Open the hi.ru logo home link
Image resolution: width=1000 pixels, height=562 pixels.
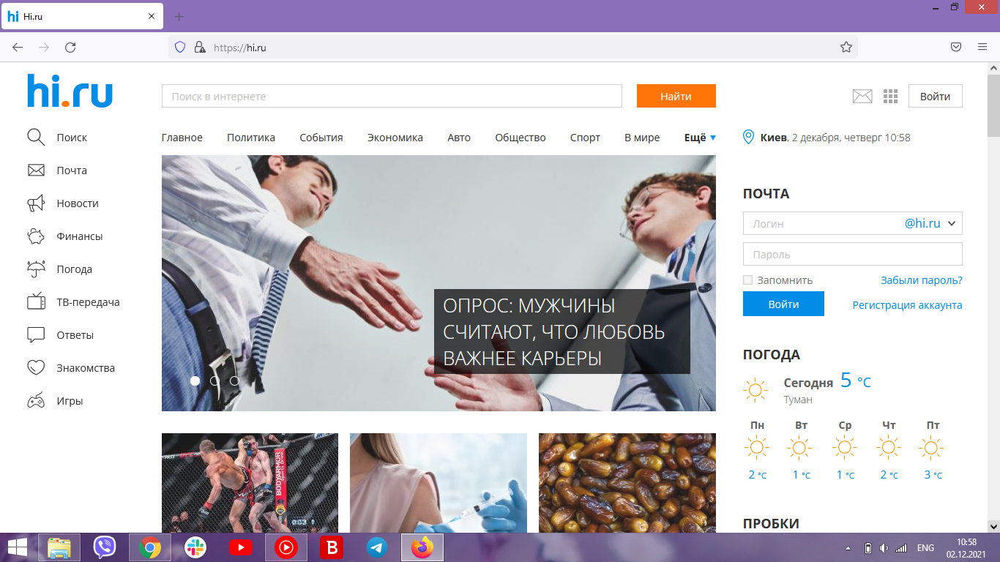click(70, 91)
